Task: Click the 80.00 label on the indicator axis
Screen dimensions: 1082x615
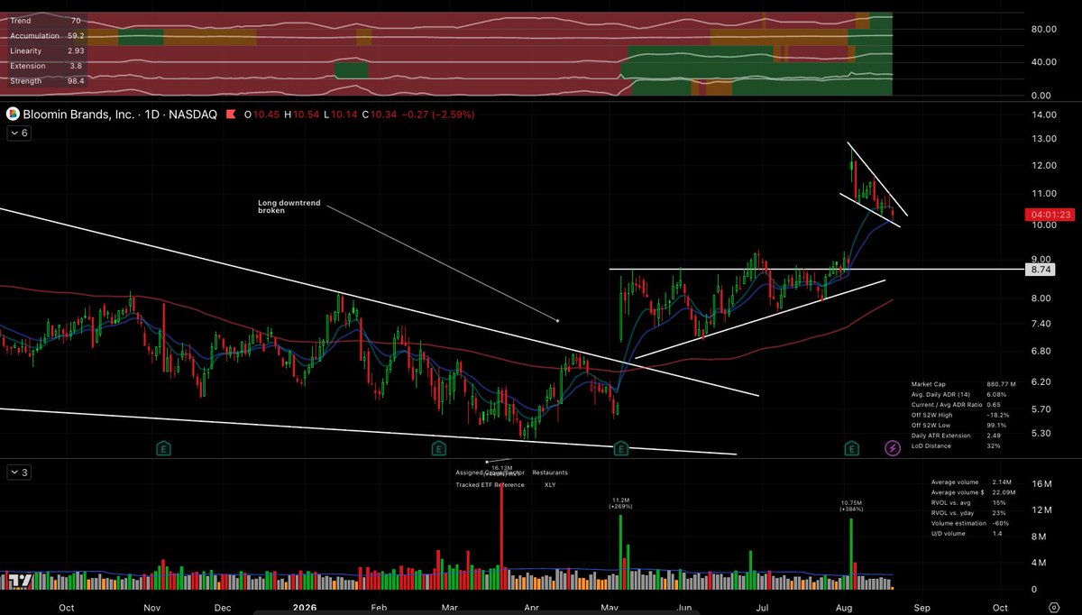Action: pyautogui.click(x=1044, y=29)
